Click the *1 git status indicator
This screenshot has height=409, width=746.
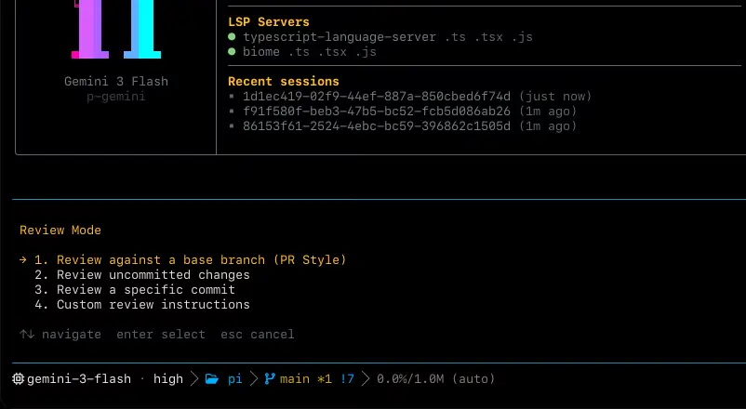pyautogui.click(x=325, y=379)
